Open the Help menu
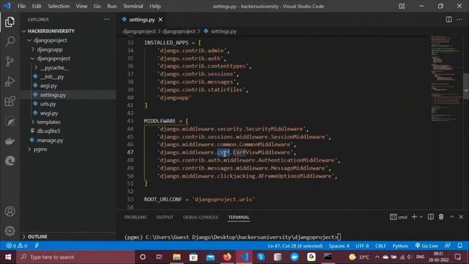The width and height of the screenshot is (469, 264). pos(155,6)
